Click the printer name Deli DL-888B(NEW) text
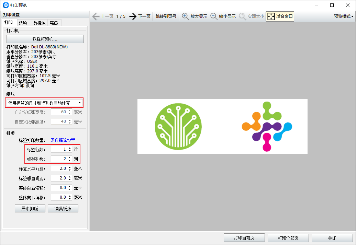 (x=49, y=47)
